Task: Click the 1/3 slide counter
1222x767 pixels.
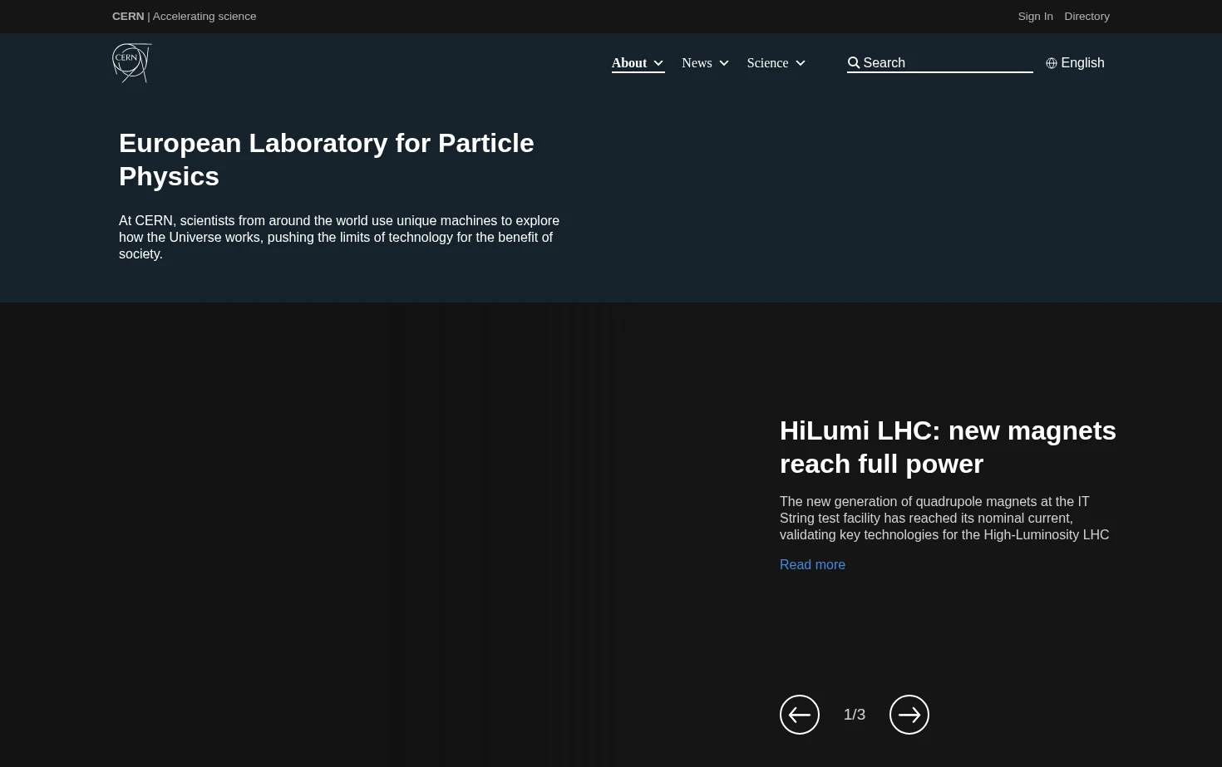Action: click(855, 715)
